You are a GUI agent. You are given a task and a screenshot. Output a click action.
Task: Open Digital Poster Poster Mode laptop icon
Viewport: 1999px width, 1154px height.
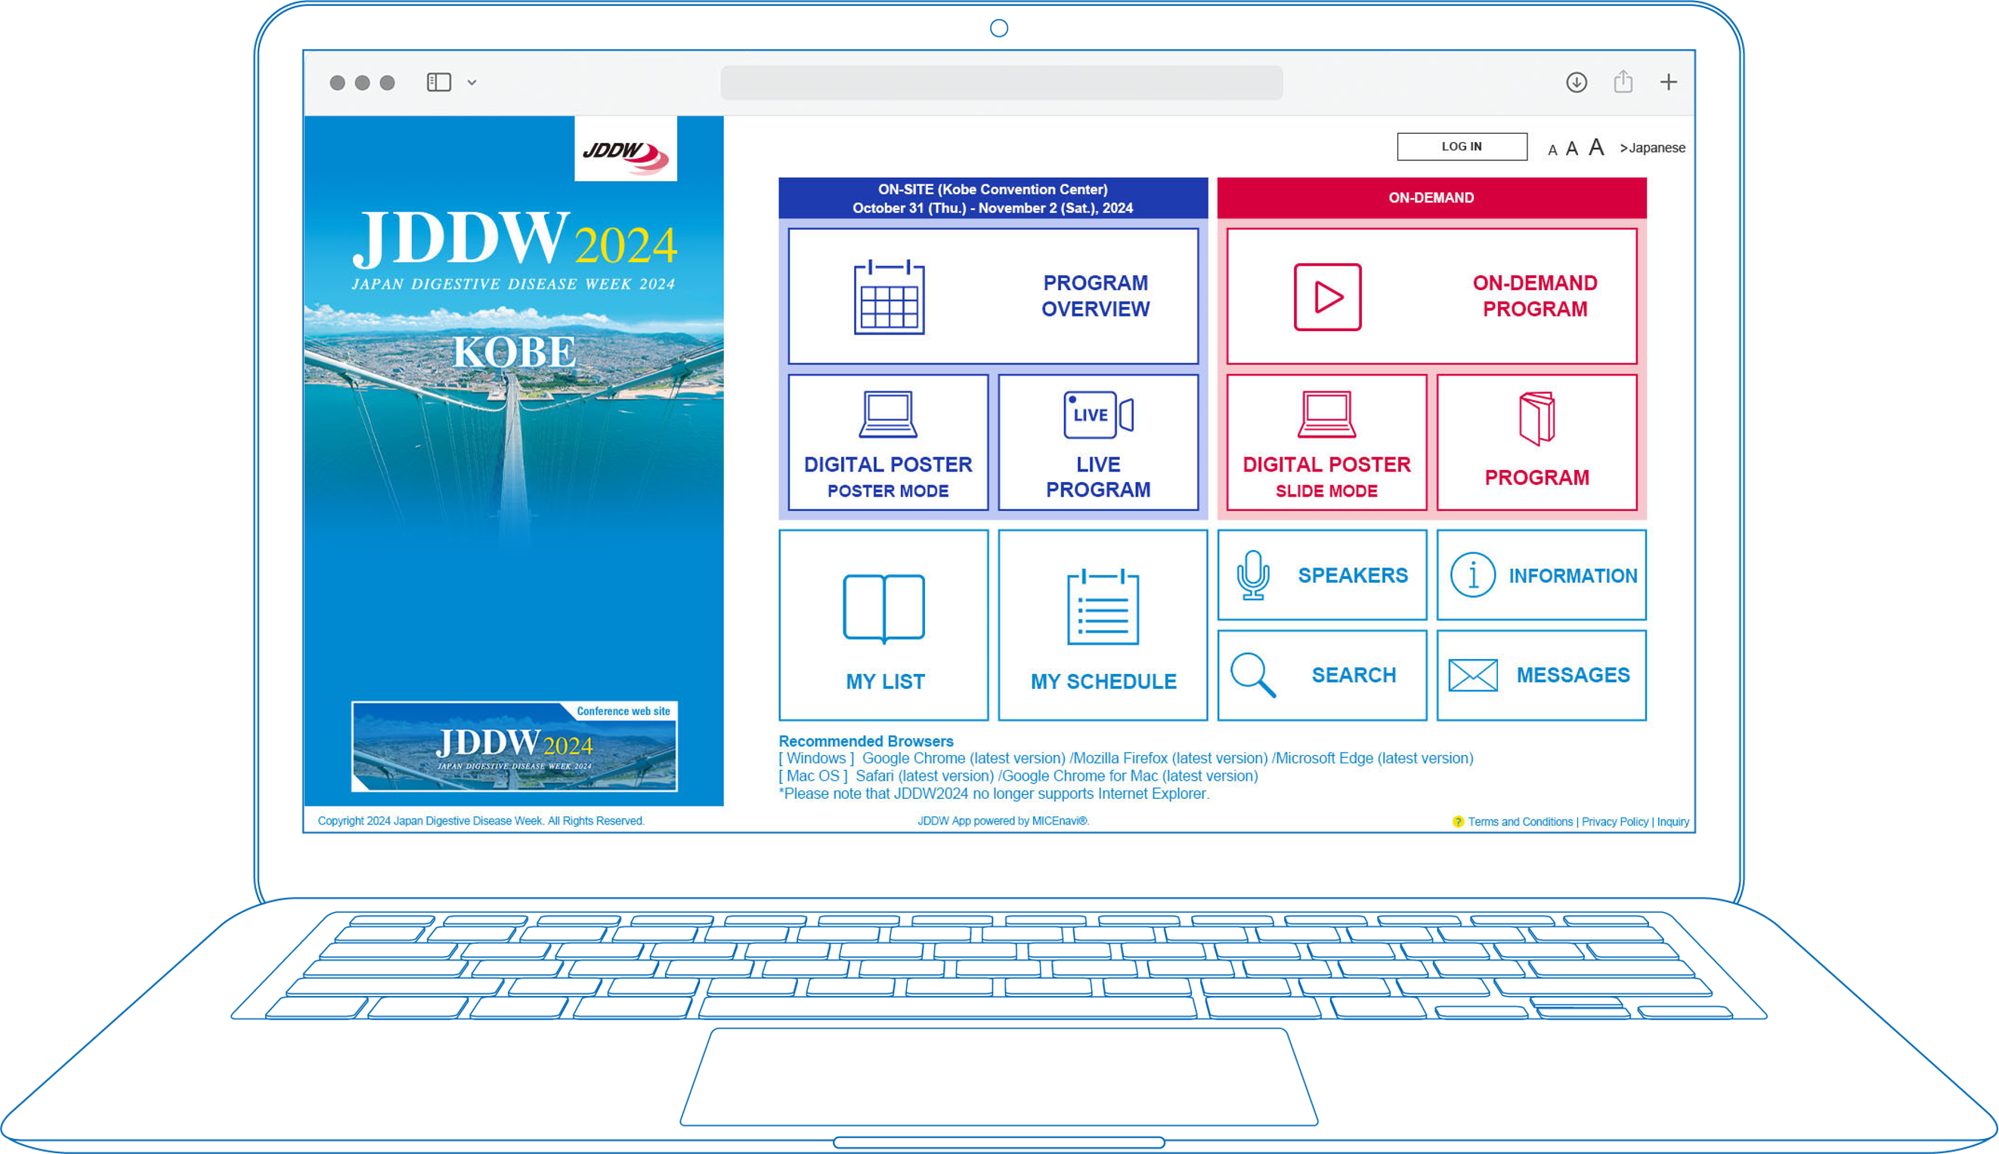(x=888, y=415)
